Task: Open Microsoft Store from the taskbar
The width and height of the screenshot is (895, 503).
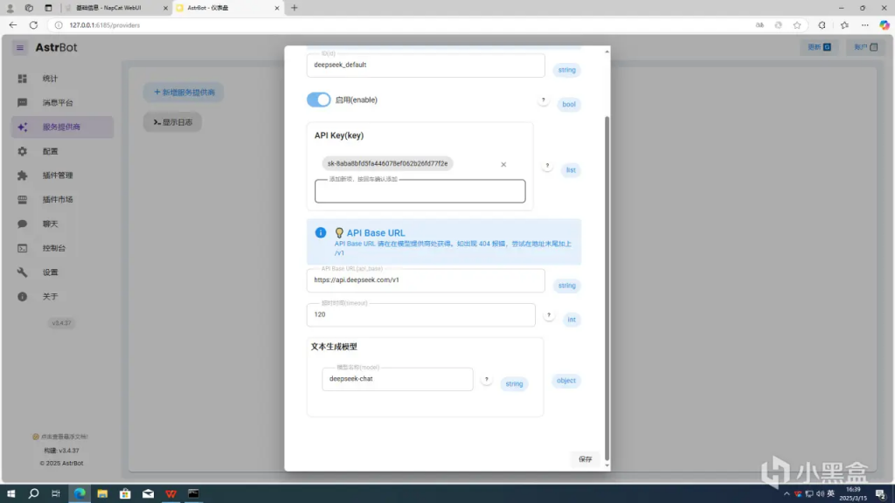Action: tap(125, 494)
